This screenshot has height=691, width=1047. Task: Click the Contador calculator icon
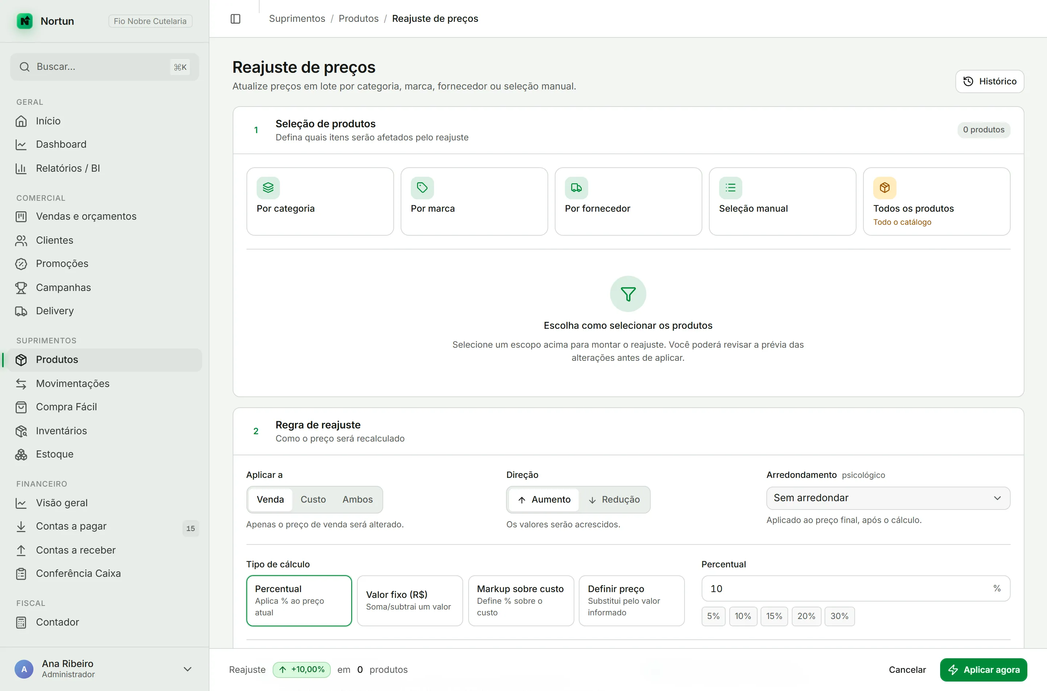coord(21,622)
